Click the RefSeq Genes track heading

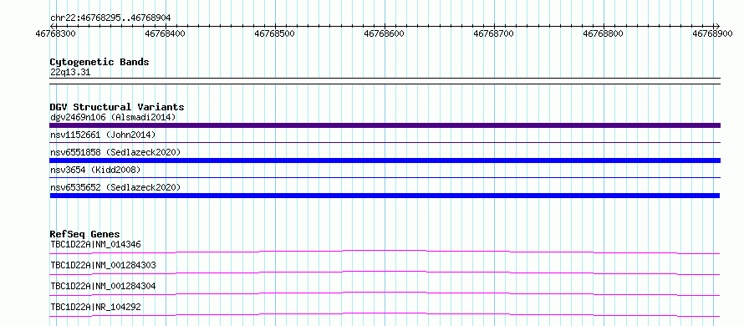pyautogui.click(x=85, y=234)
